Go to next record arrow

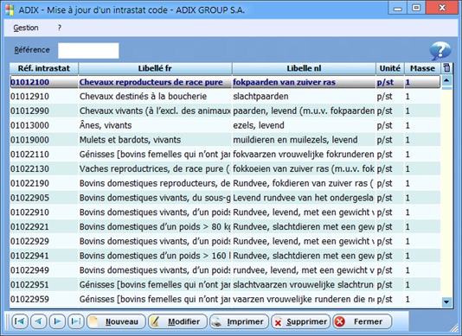click(x=57, y=321)
